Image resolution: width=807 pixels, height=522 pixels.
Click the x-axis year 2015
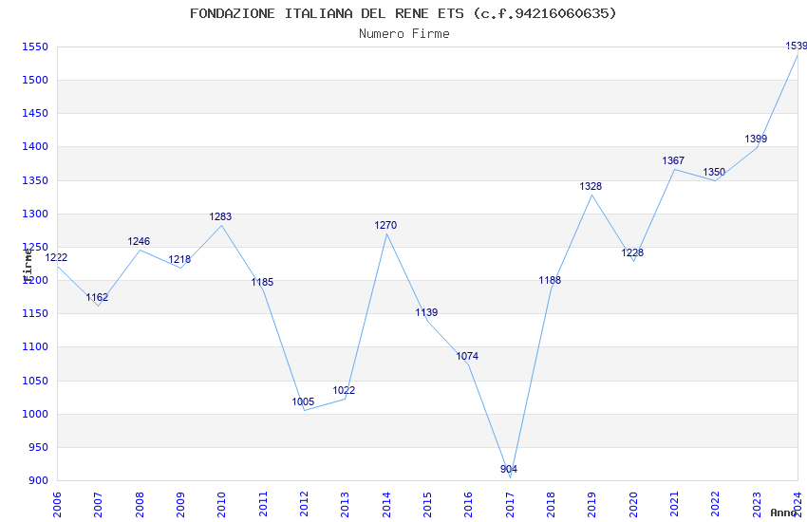427,505
